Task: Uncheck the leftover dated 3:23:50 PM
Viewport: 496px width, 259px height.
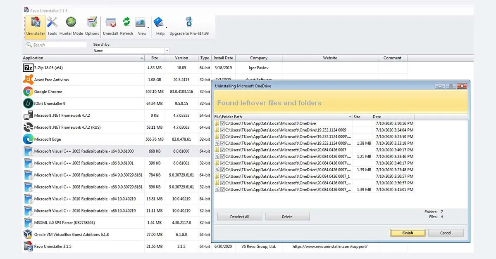Action: coord(222,137)
